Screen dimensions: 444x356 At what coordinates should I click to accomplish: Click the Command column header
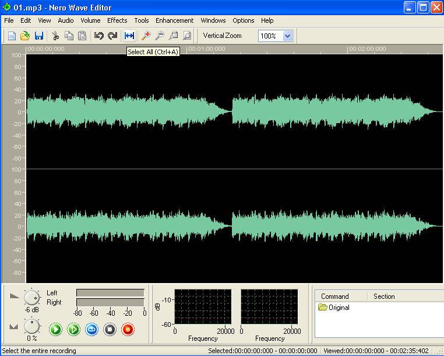[x=335, y=296]
